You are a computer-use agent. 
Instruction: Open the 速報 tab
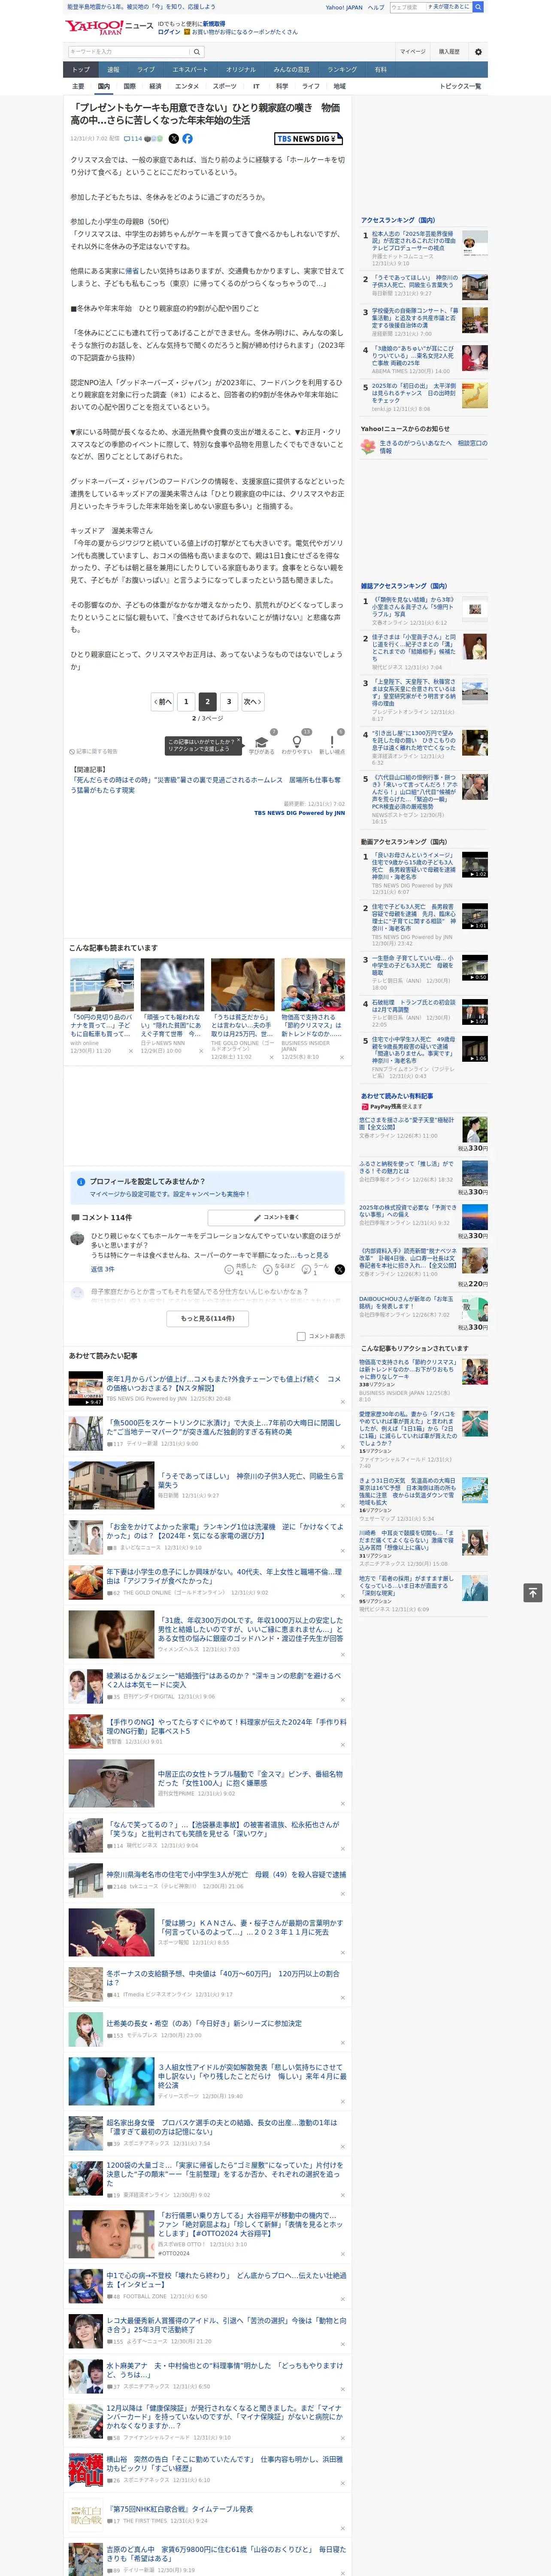click(113, 70)
